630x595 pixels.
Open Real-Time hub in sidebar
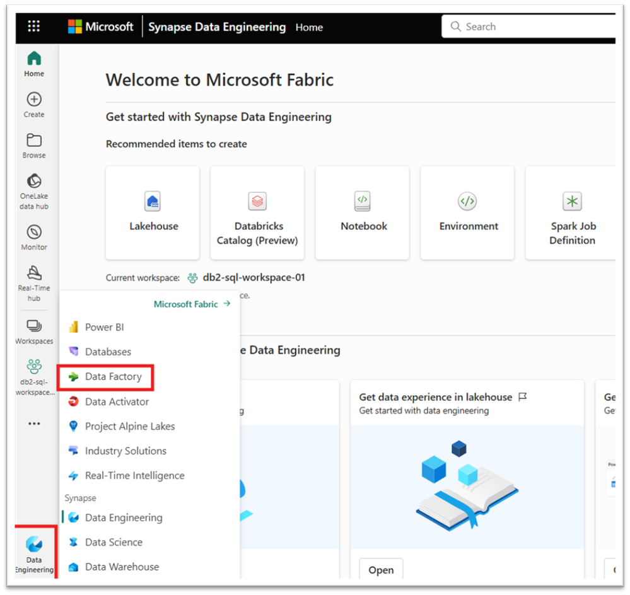34,284
